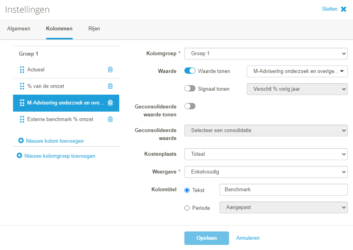Click the plus icon for Nieuwe kolom toevoegen
This screenshot has height=250, width=353.
pyautogui.click(x=21, y=140)
